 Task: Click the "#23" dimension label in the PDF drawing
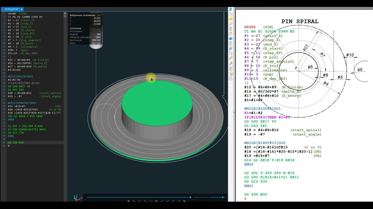point(305,48)
